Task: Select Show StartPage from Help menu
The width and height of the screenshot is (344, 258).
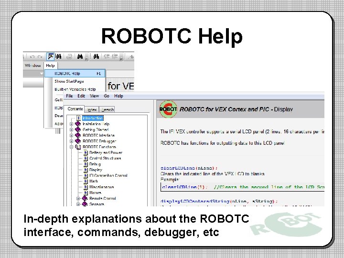Action: [69, 81]
